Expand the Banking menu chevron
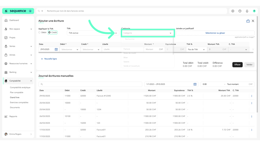The width and height of the screenshot is (260, 146). tap(31, 72)
